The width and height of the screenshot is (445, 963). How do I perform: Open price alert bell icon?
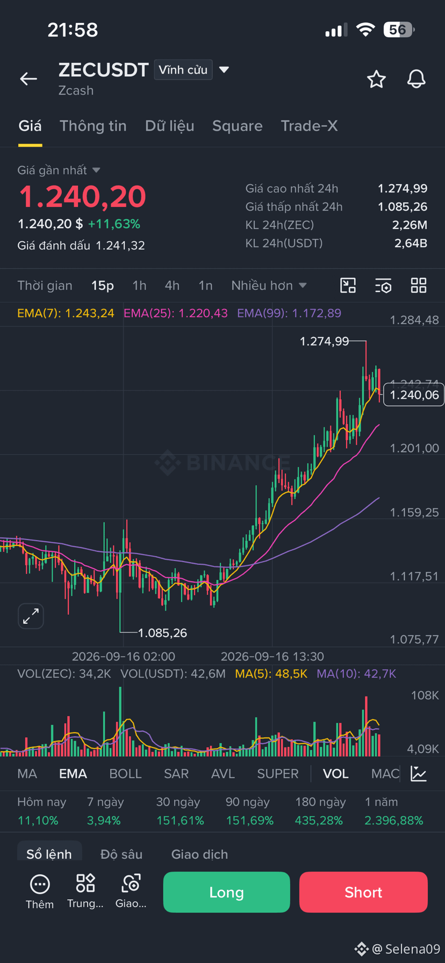click(x=416, y=79)
